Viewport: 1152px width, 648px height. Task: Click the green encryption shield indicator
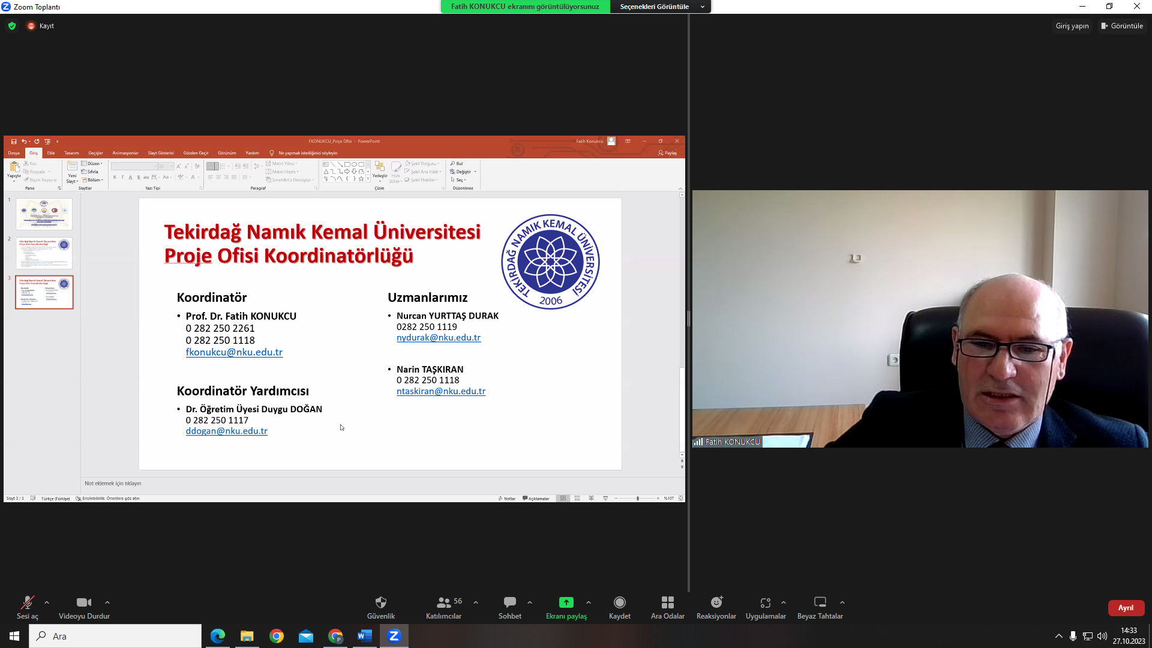point(12,26)
